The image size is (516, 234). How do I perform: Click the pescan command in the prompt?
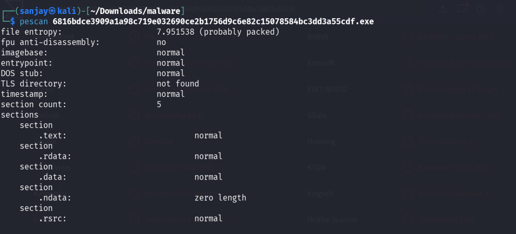[x=34, y=21]
